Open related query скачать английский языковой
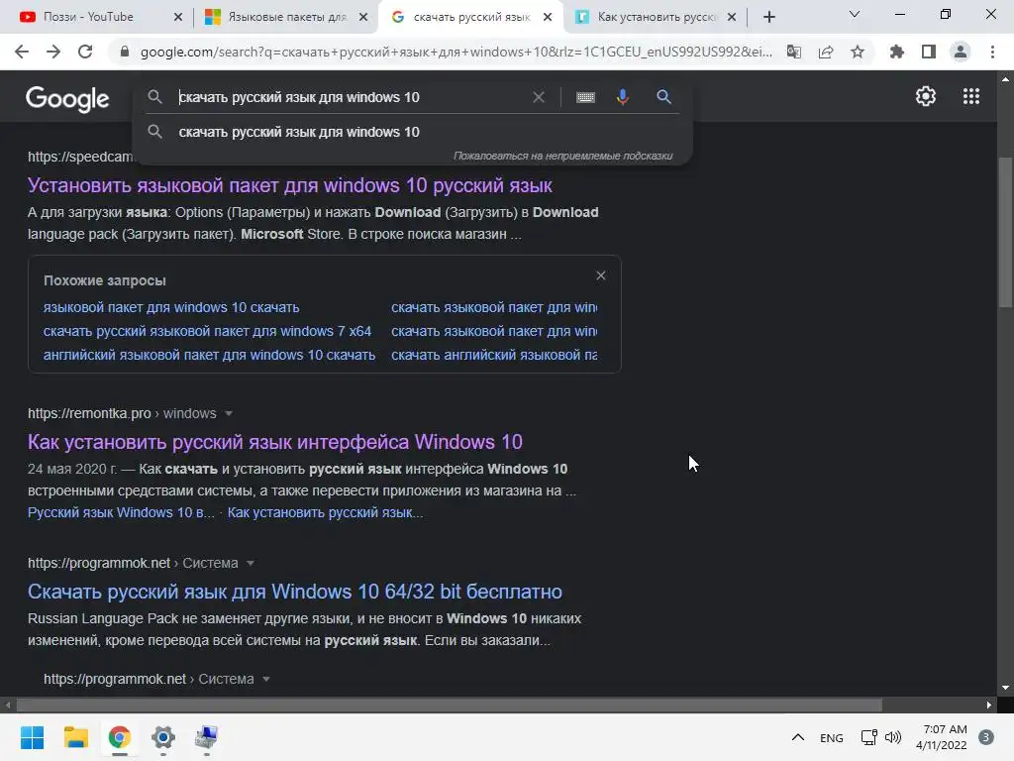Screen dimensions: 1014x761 tap(494, 356)
